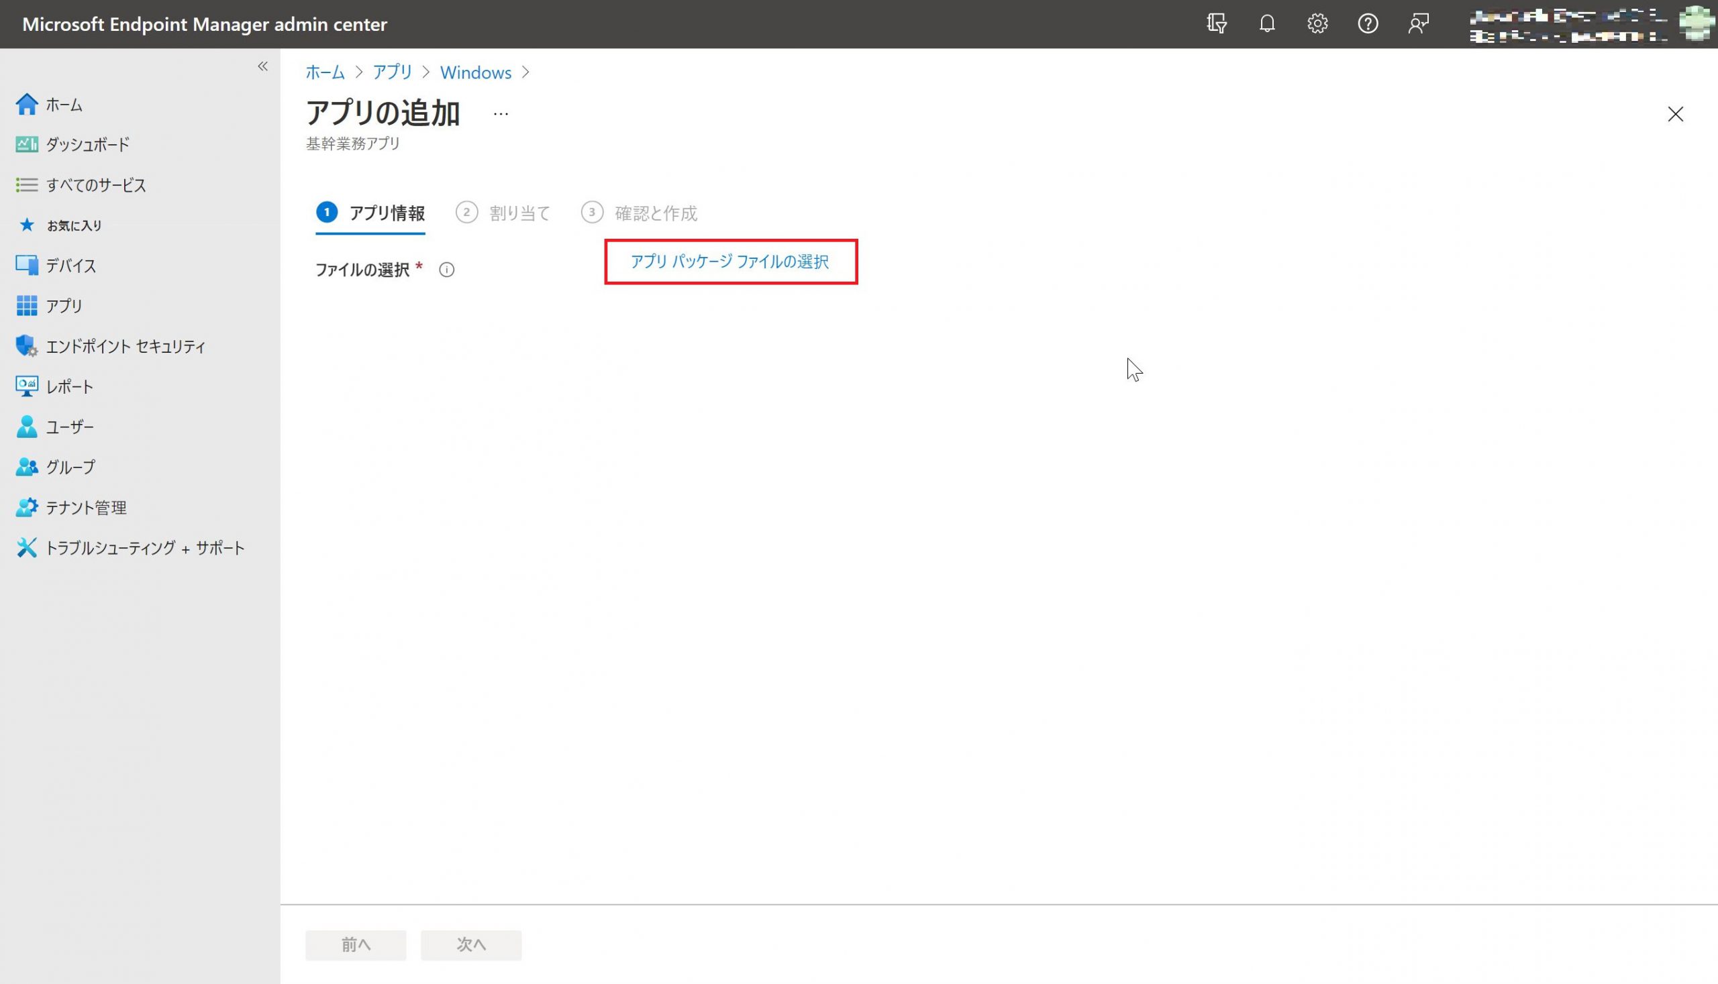Open the feedback icon in header
Viewport: 1718px width, 984px height.
click(1418, 24)
